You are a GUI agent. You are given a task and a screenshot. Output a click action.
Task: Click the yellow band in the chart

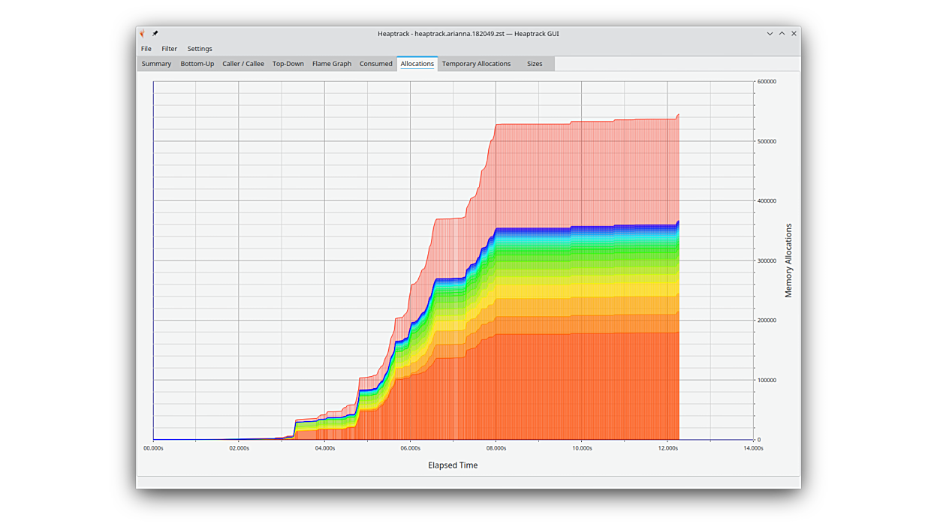586,288
